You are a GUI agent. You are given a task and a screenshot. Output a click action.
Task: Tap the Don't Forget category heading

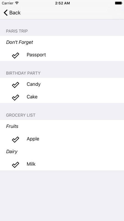[20, 42]
